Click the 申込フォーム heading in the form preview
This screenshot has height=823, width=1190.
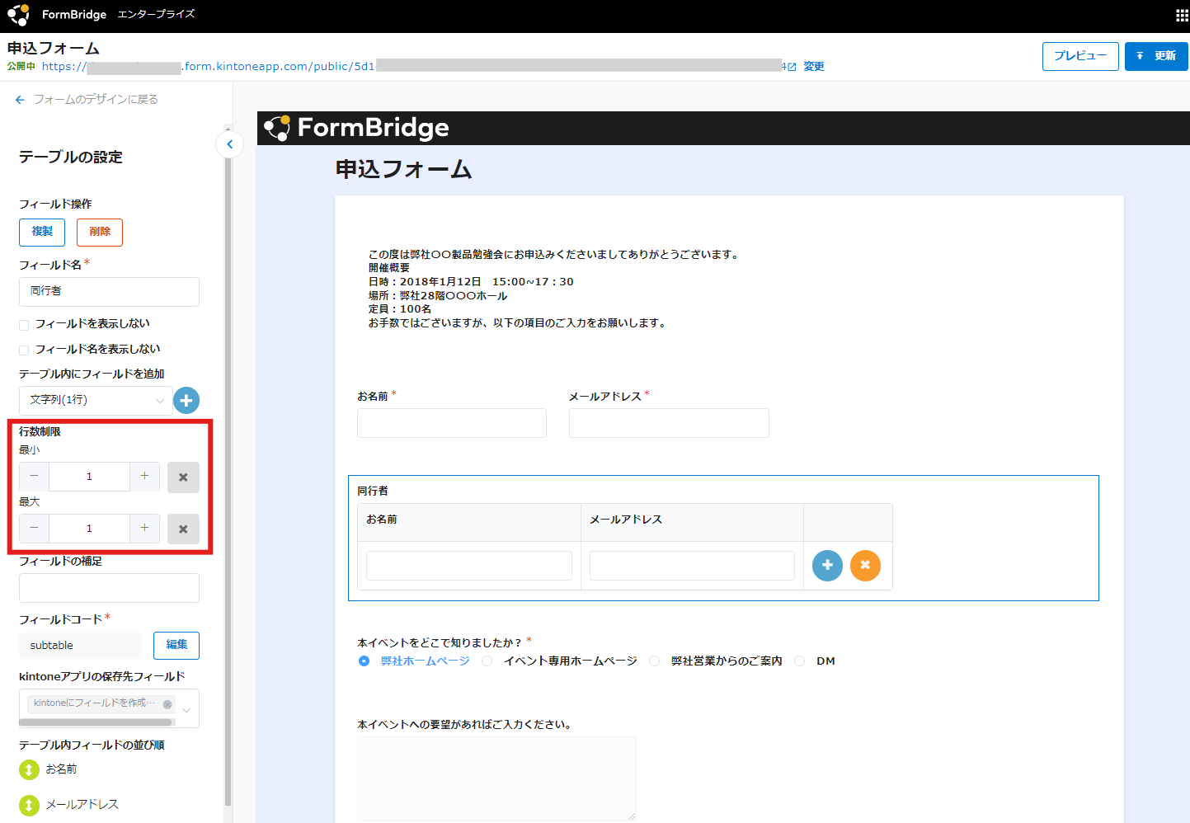(x=403, y=169)
